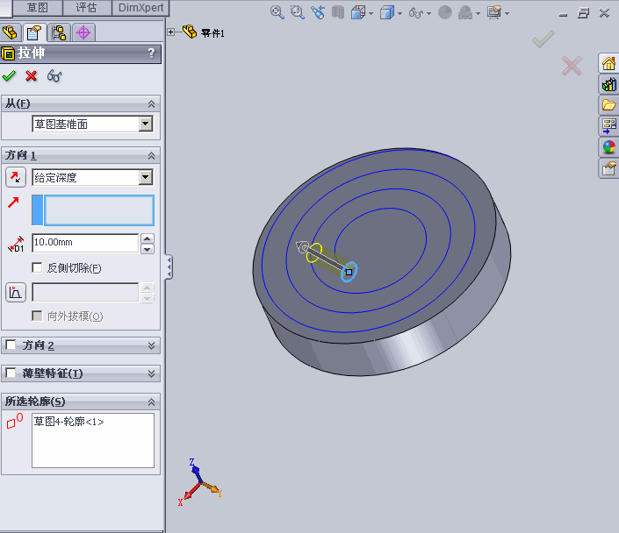Expand the 方向 2 section
The height and width of the screenshot is (533, 619).
151,345
